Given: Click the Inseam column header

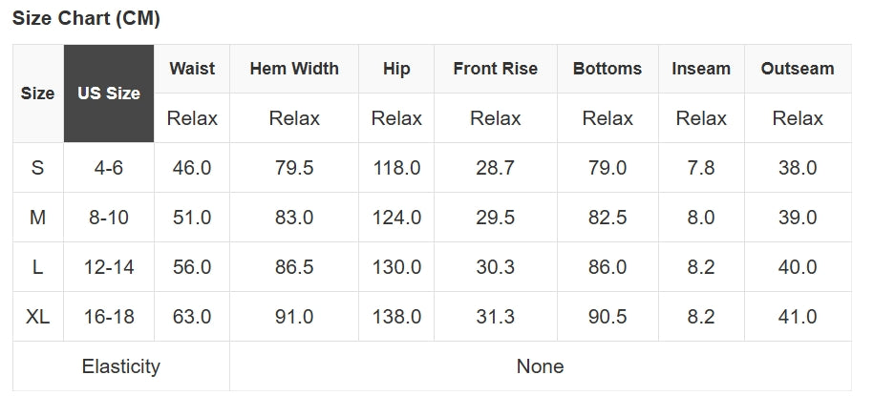Looking at the screenshot, I should [x=701, y=69].
